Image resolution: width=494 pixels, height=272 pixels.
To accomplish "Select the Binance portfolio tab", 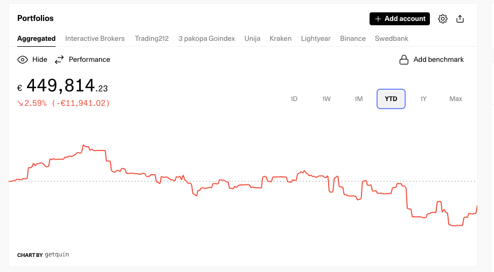I will [x=353, y=39].
